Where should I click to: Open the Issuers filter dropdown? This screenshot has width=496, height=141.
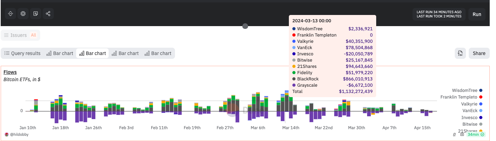(16, 35)
